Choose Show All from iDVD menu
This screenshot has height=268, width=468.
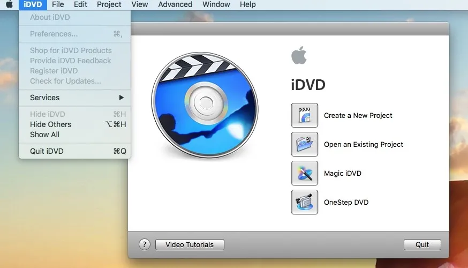point(74,135)
